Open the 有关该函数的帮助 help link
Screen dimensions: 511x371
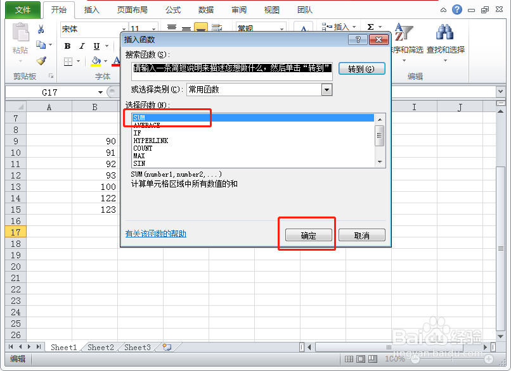tap(155, 234)
